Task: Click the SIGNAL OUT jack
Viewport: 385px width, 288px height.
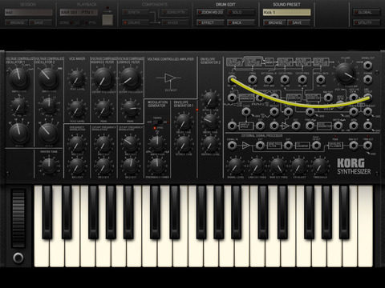Action: pyautogui.click(x=368, y=65)
